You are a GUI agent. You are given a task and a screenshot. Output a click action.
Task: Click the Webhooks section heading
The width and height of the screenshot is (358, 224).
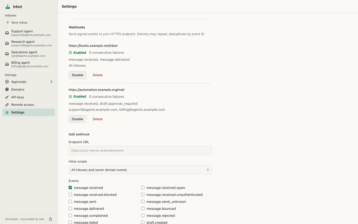coord(77,27)
